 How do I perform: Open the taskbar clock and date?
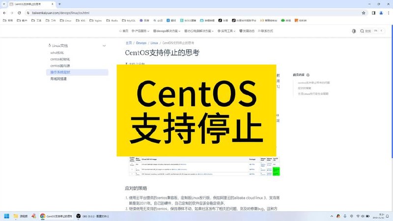pos(378,216)
